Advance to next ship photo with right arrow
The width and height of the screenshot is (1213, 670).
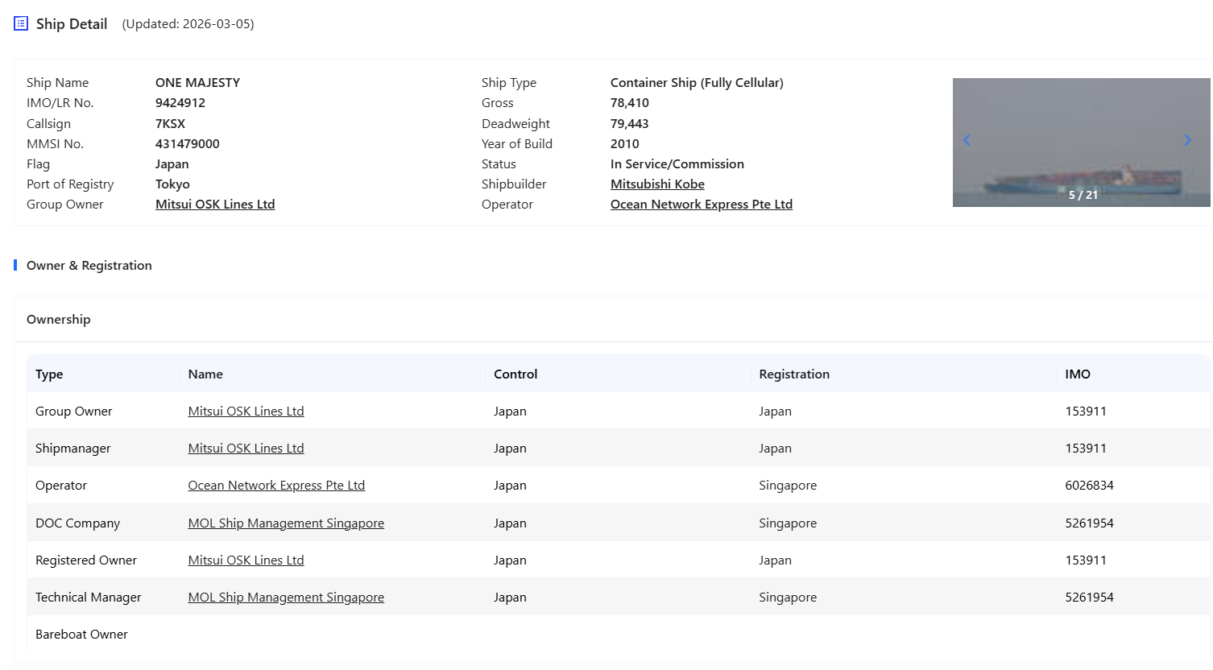1187,140
